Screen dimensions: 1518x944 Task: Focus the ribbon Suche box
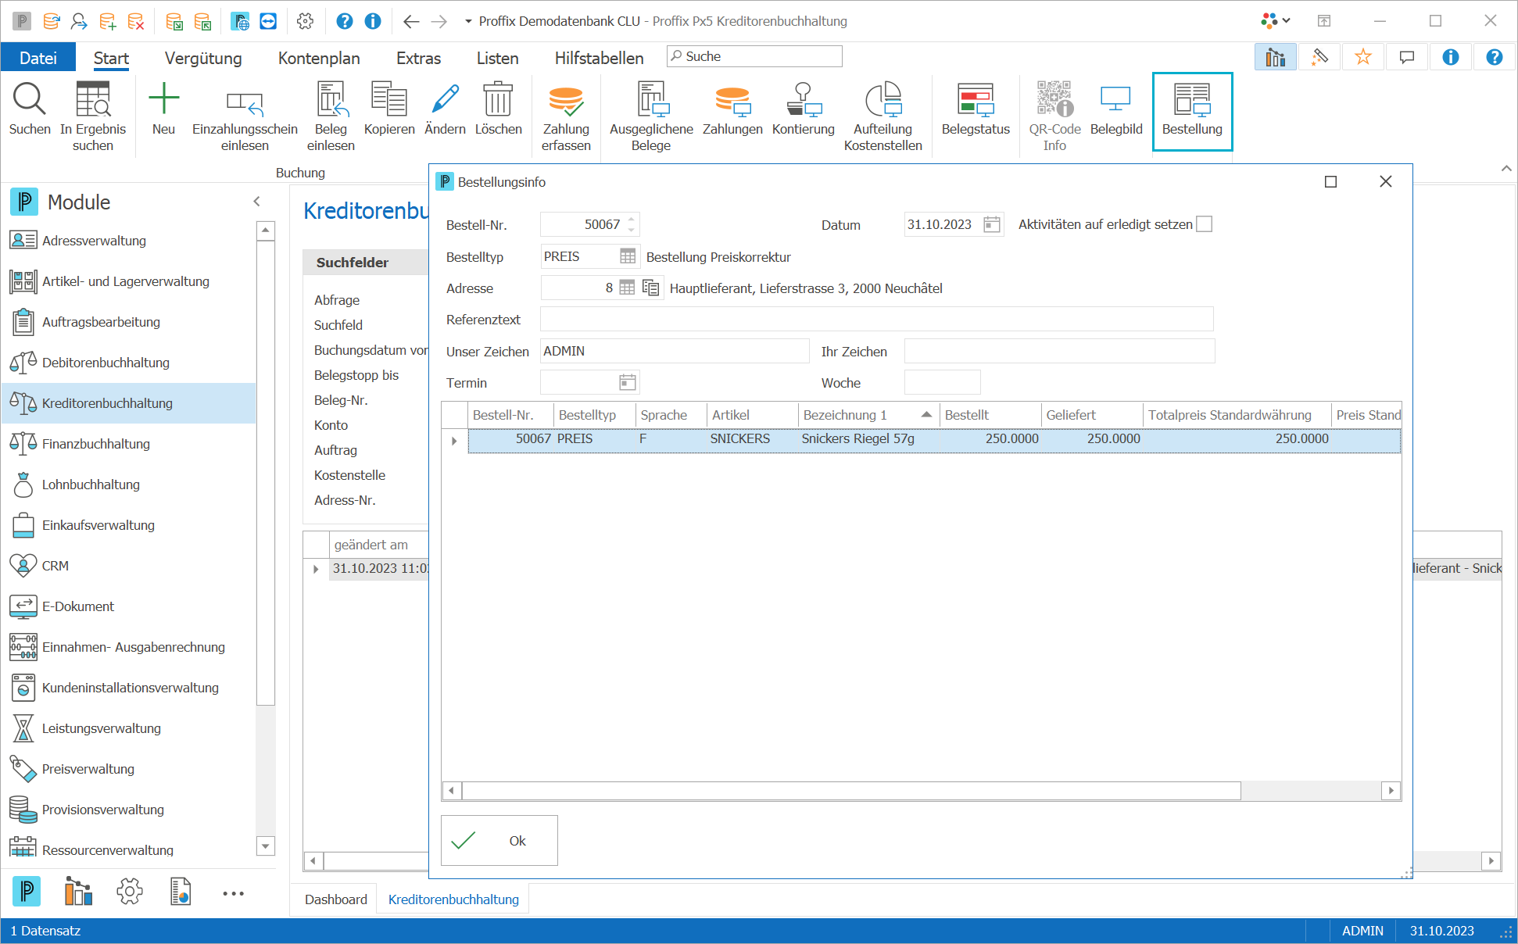click(x=754, y=56)
